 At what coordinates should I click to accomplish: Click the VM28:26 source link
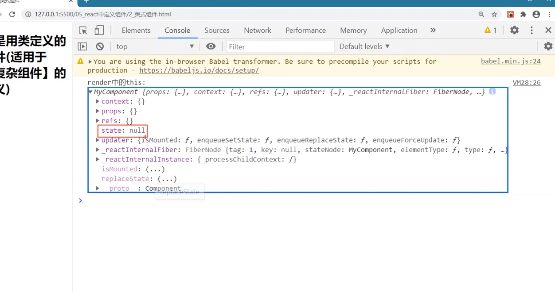click(x=527, y=83)
